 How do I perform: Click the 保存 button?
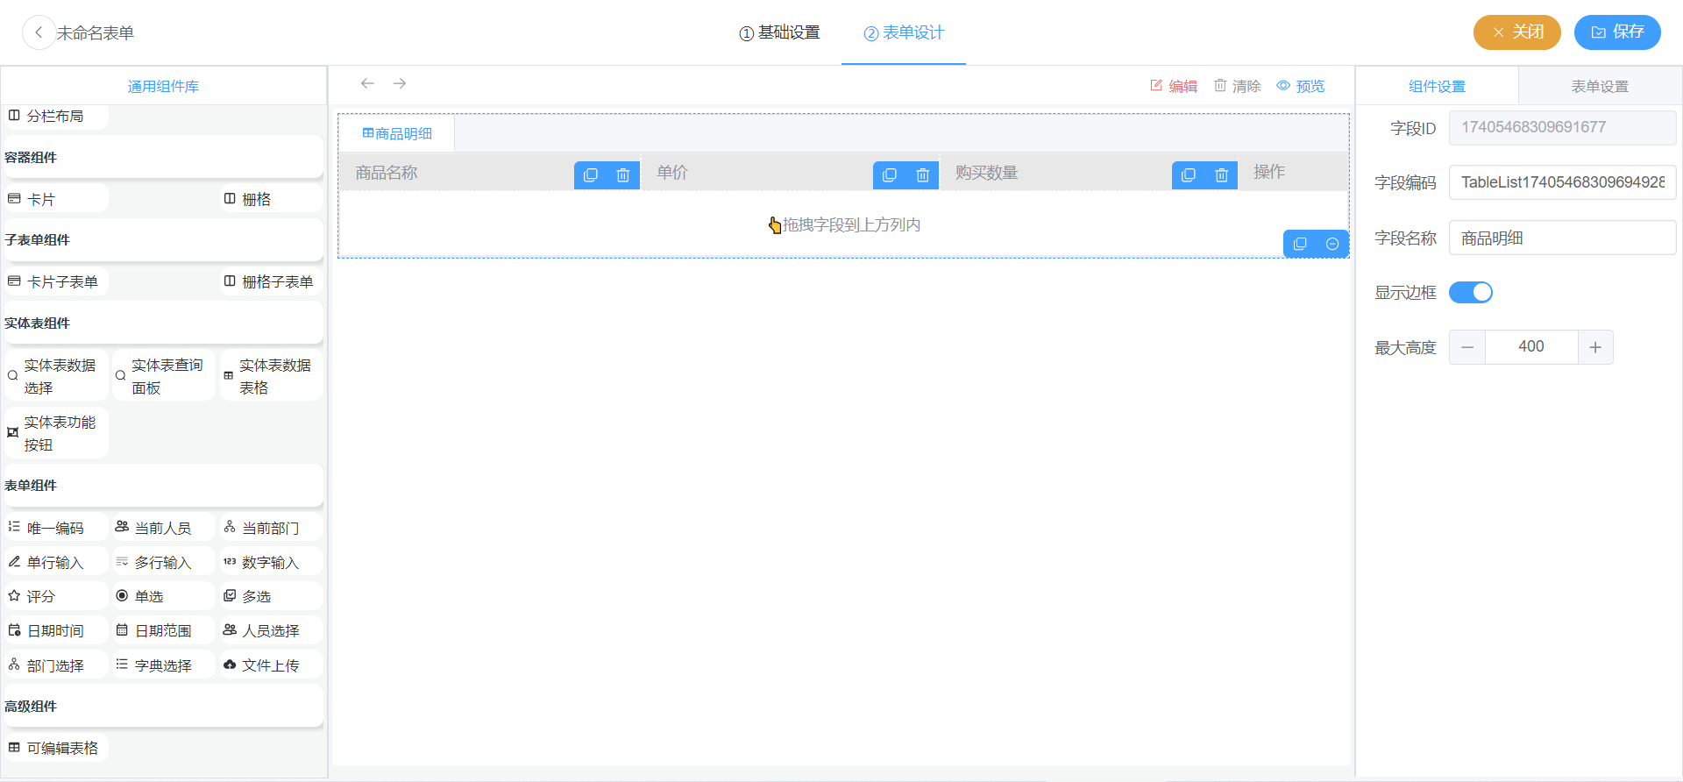tap(1617, 32)
